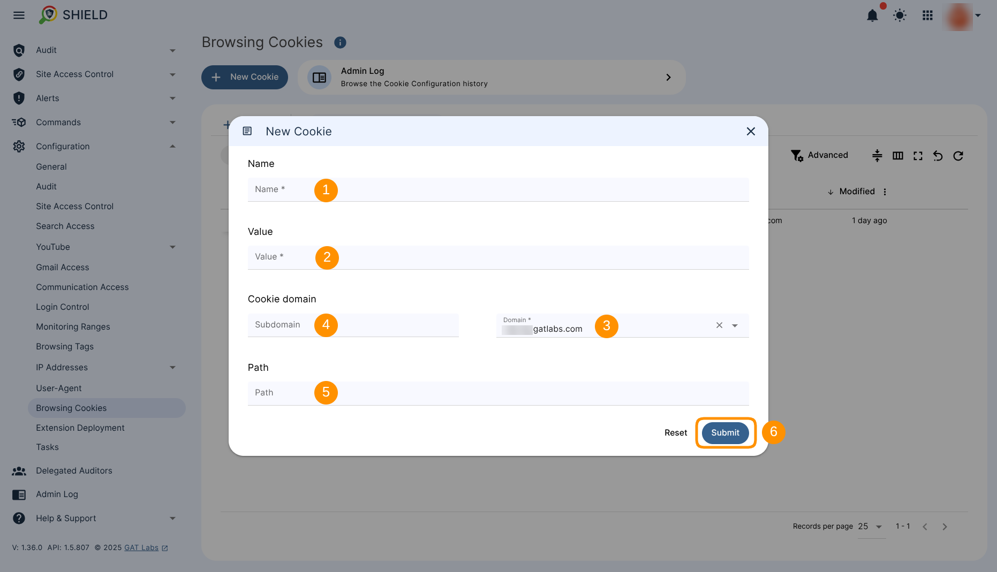
Task: Click the Configuration gear icon
Action: pos(19,147)
